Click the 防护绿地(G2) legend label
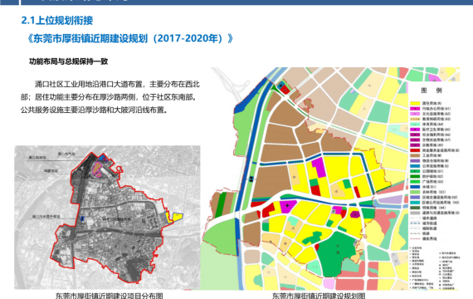473x299 pixels. 433,176
